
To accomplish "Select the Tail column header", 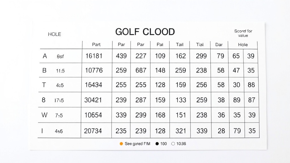I will (180, 45).
